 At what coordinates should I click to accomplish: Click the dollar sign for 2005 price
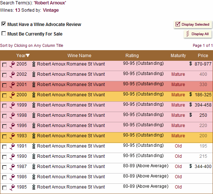pos(191,63)
